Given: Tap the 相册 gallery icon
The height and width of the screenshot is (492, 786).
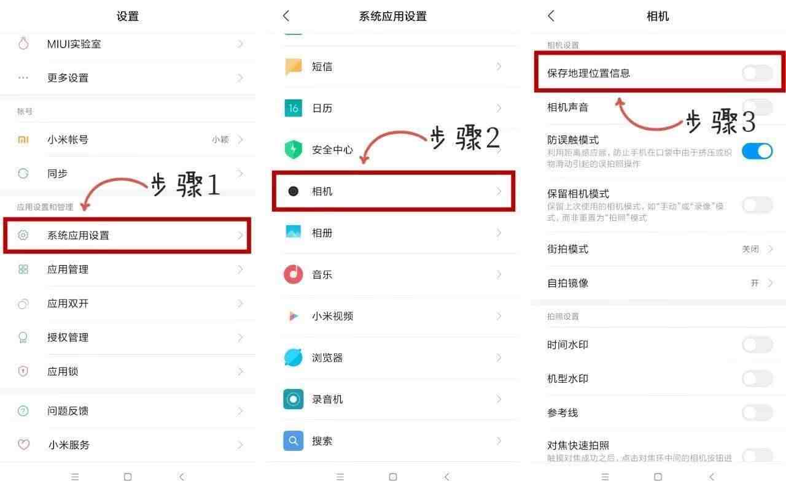Looking at the screenshot, I should [x=294, y=233].
